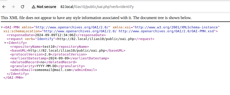Collapse the OAI-PMH root element triangle
Screen dimensions: 230x95
click(2, 27)
